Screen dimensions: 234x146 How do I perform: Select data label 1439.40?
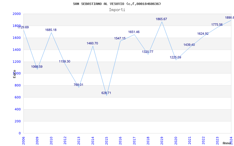[189, 45]
